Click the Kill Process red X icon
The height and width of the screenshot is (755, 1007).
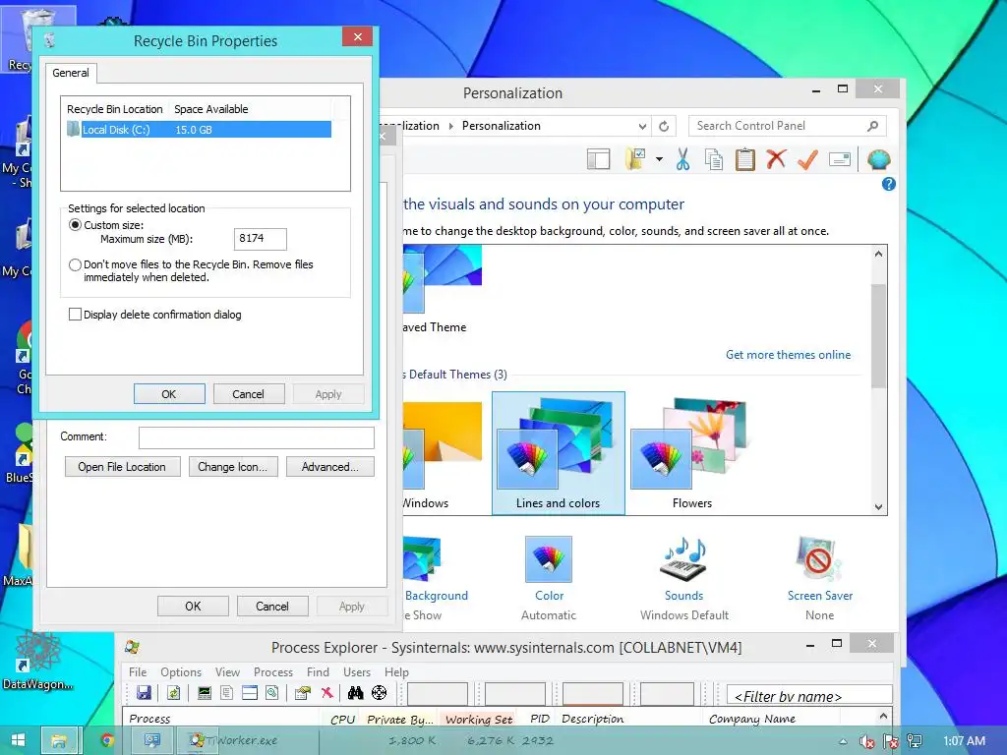(x=326, y=692)
